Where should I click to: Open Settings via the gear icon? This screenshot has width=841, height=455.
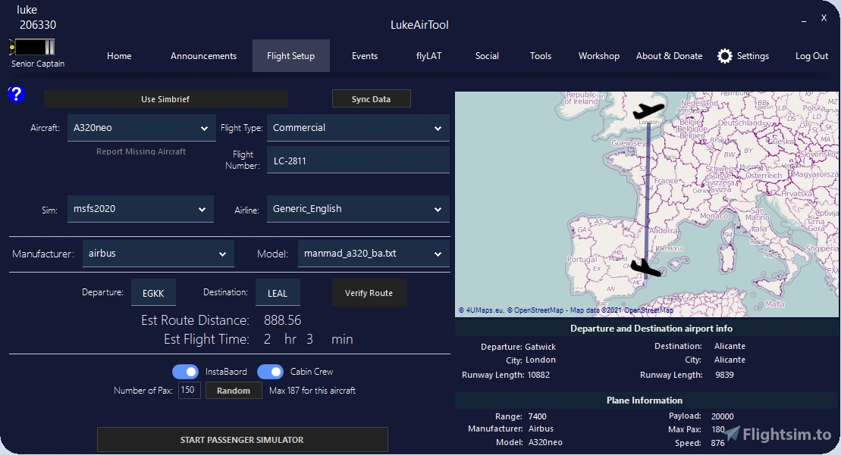click(x=724, y=55)
